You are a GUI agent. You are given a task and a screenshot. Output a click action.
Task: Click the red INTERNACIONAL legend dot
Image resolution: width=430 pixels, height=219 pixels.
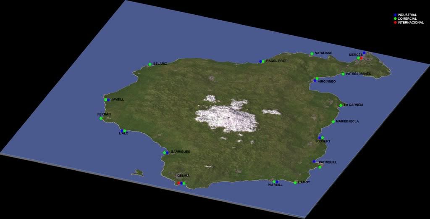(395, 22)
